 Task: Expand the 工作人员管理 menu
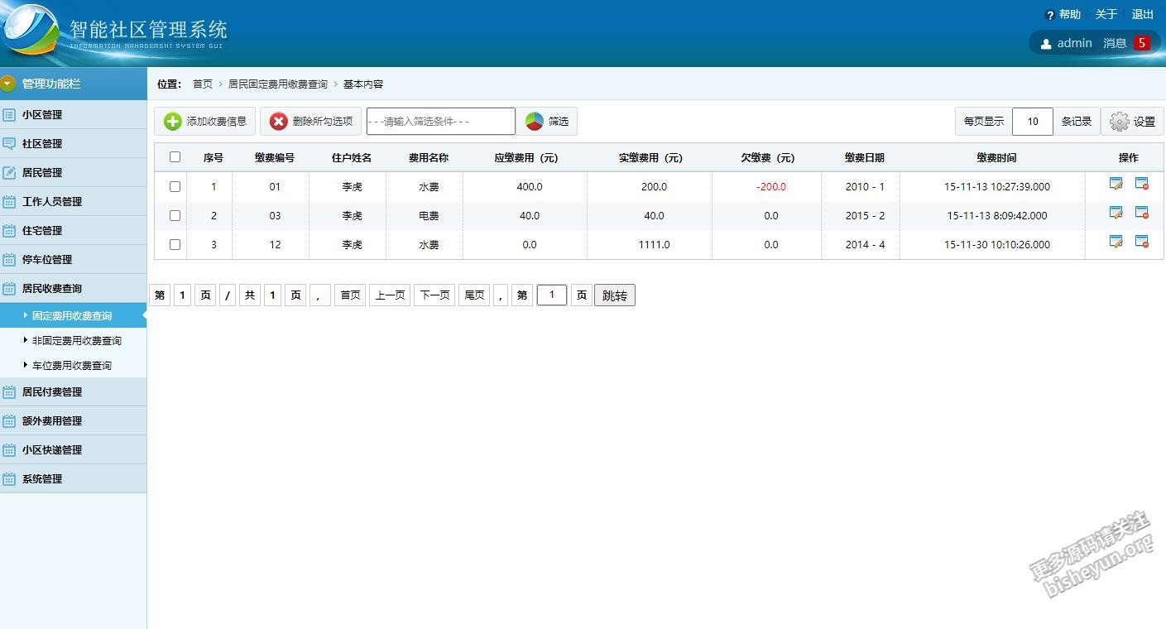(73, 201)
